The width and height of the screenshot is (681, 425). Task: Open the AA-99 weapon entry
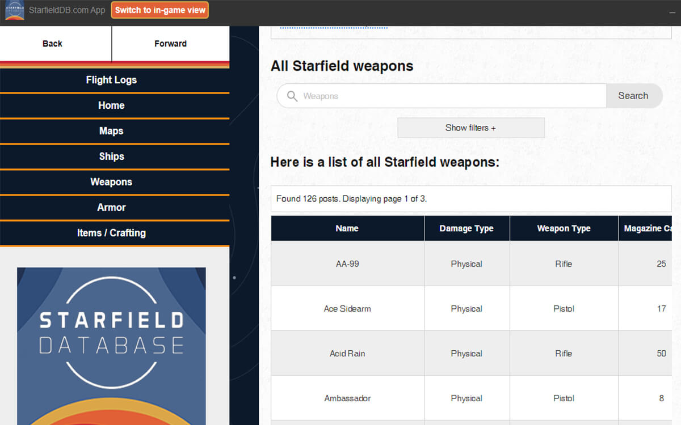(347, 264)
